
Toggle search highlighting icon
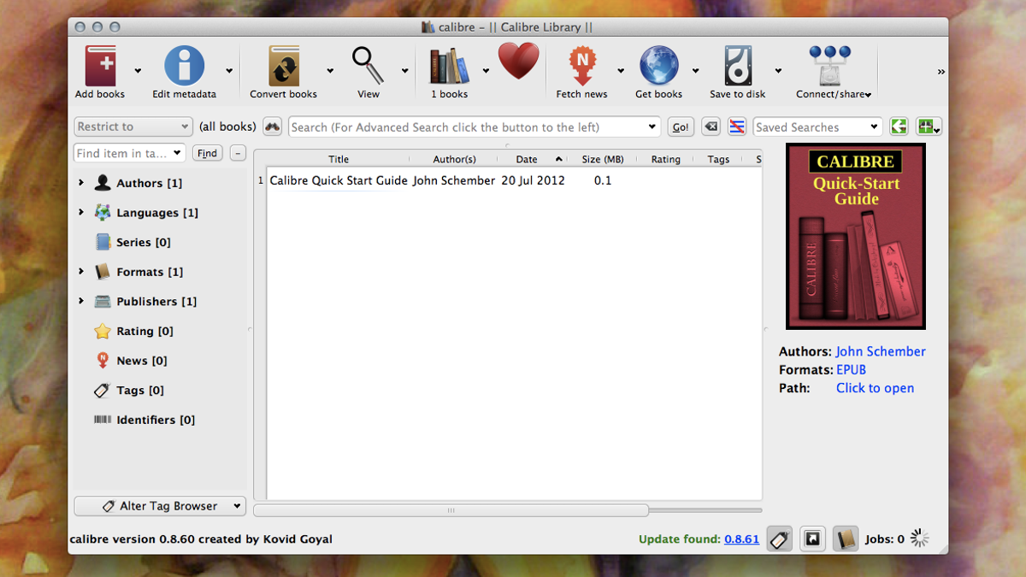pyautogui.click(x=737, y=127)
